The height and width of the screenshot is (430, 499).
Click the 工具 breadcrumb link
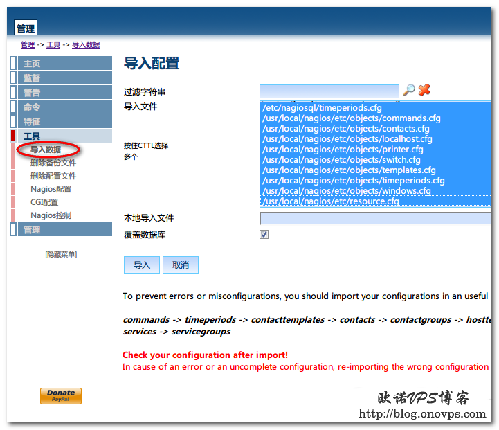tap(53, 45)
